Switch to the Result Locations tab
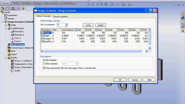The height and width of the screenshot is (104, 185). pos(60,16)
